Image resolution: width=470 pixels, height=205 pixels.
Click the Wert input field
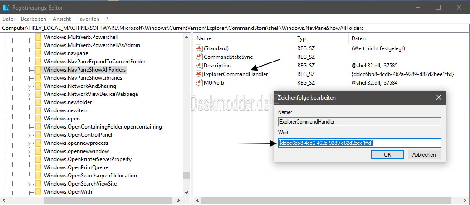[x=360, y=143]
